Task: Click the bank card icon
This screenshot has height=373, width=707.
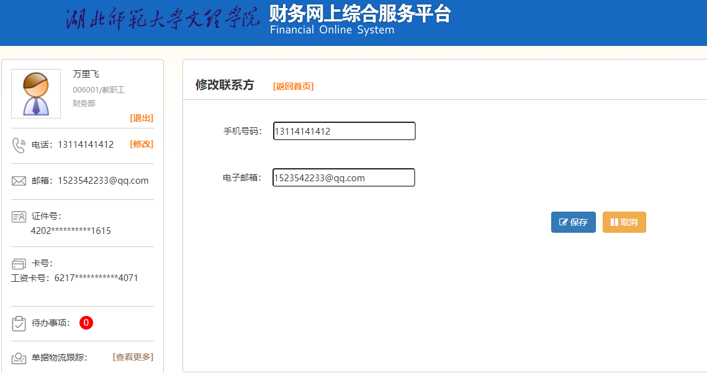Action: tap(19, 264)
